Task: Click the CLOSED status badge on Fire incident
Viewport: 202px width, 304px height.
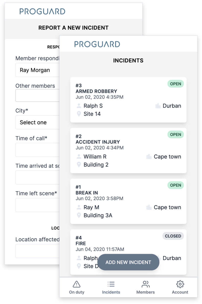Action: tap(173, 236)
